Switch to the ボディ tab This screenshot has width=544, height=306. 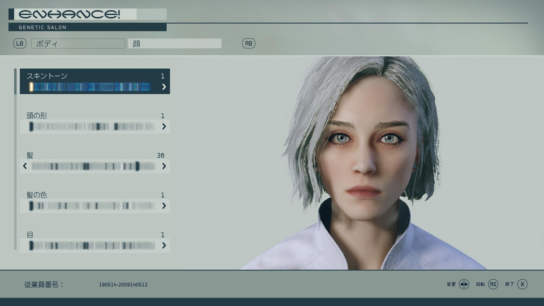pos(78,44)
